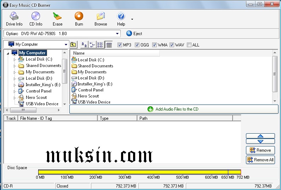
Task: Remove the selected track
Action: [260, 150]
